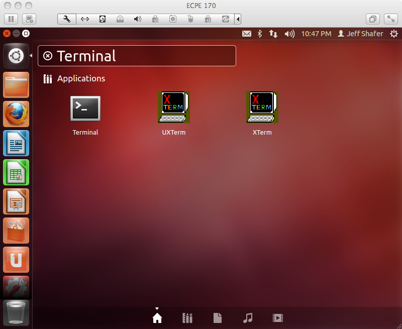Open Firefox from the launcher
This screenshot has width=402, height=329.
tap(16, 114)
